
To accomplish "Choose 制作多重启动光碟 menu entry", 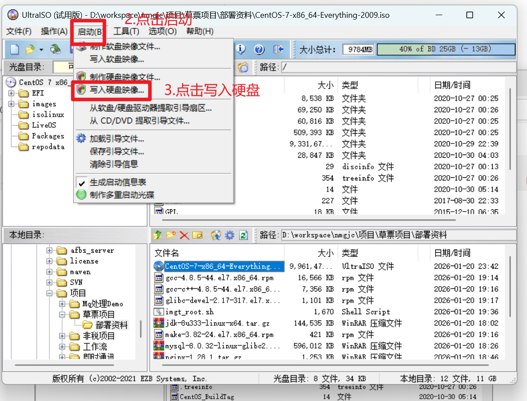I will coord(153,195).
